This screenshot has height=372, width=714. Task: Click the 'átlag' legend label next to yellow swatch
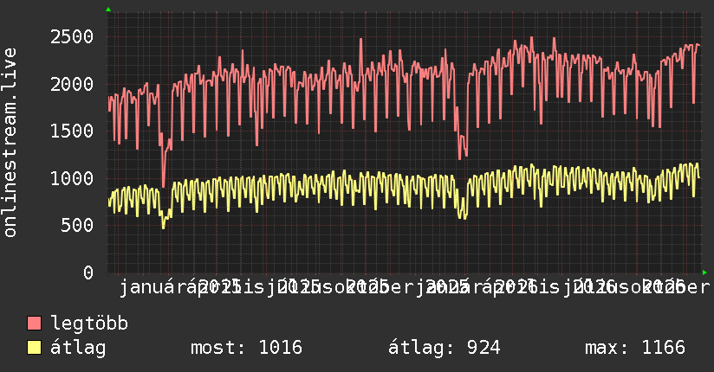(78, 348)
